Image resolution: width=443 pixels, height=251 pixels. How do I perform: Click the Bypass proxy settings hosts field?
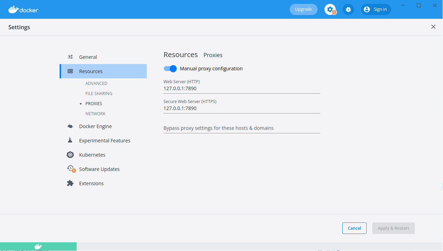click(x=242, y=128)
